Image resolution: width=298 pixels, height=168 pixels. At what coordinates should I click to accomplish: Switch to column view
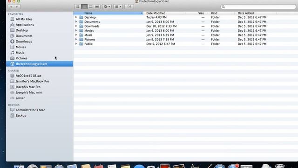tap(91, 7)
